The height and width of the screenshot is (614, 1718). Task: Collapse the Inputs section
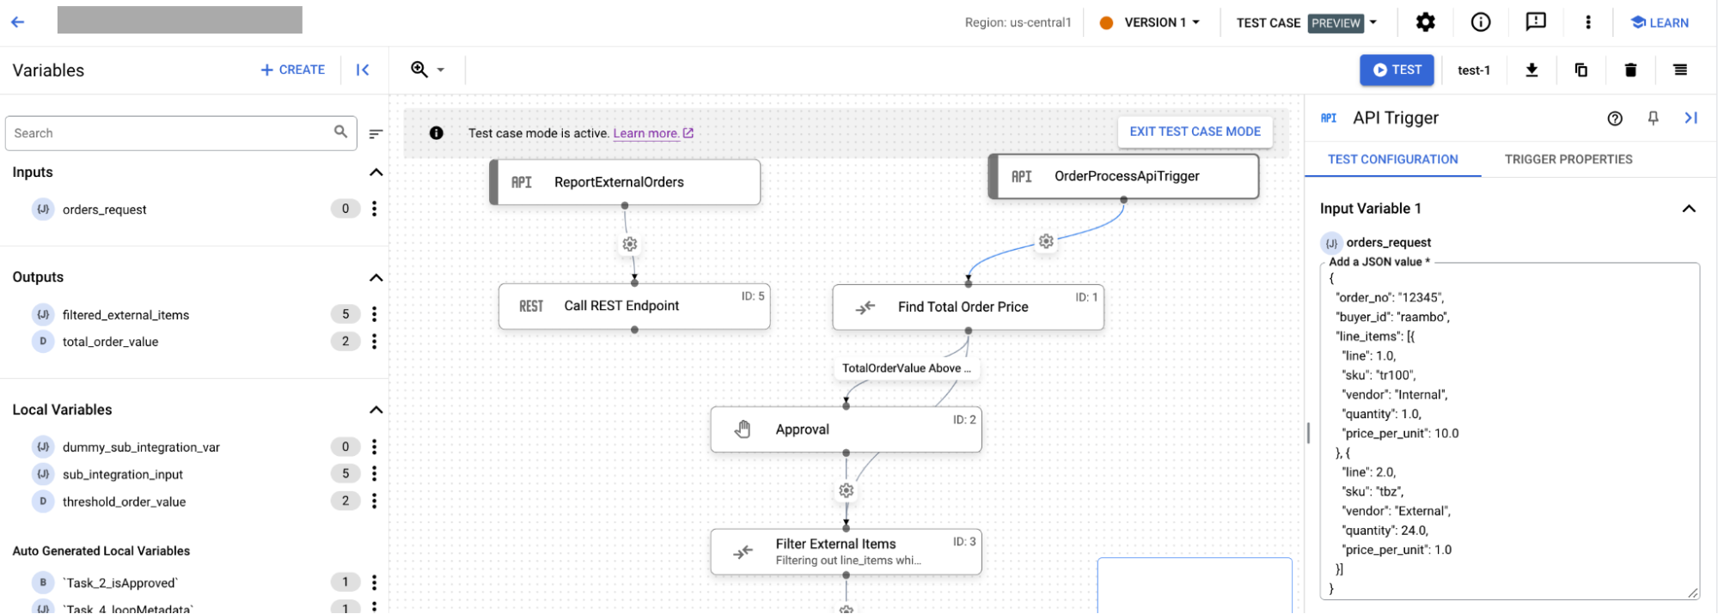[x=376, y=173]
